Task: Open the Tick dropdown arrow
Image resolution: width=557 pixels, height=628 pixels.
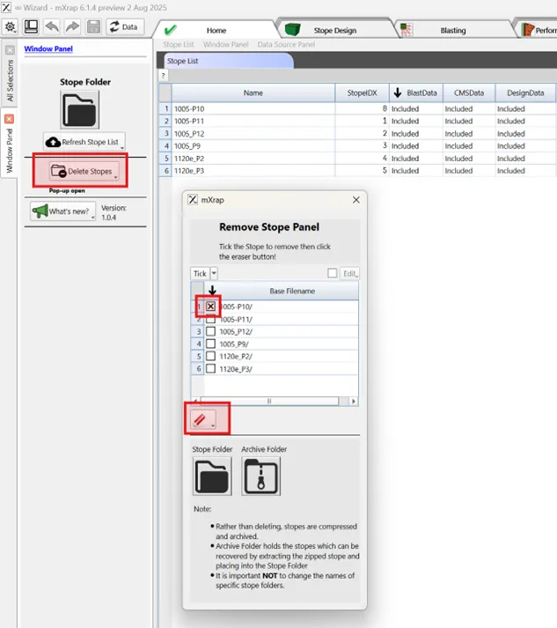Action: coord(214,274)
